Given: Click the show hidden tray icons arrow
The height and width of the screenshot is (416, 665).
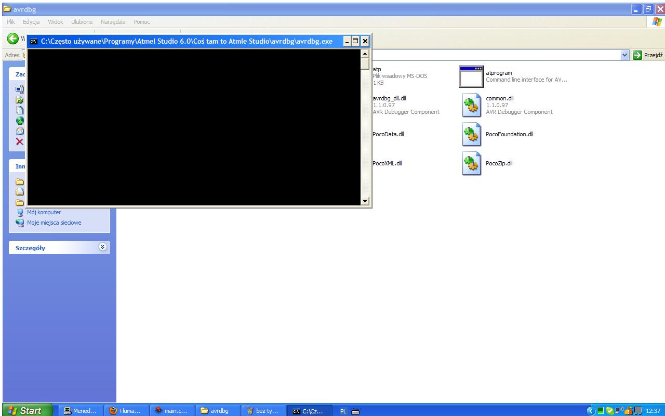Looking at the screenshot, I should [x=591, y=411].
